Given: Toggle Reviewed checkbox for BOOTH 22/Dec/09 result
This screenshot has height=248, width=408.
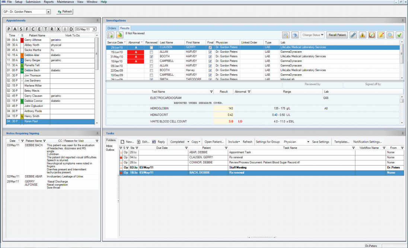Looking at the screenshot, I should coord(151,70).
